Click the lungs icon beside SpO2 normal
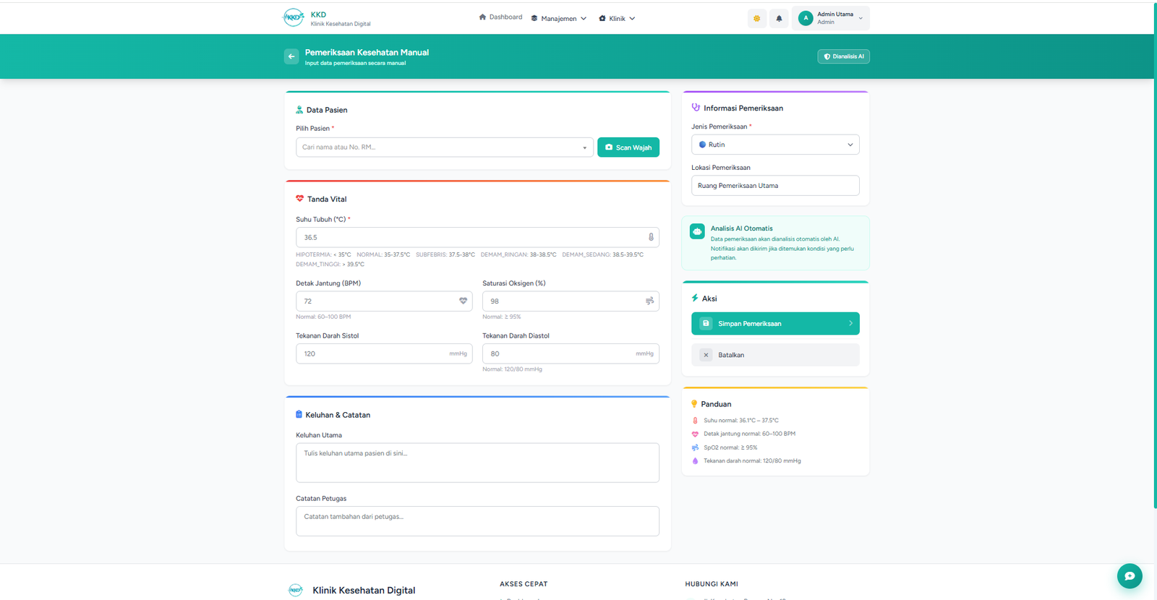The image size is (1157, 600). point(695,447)
